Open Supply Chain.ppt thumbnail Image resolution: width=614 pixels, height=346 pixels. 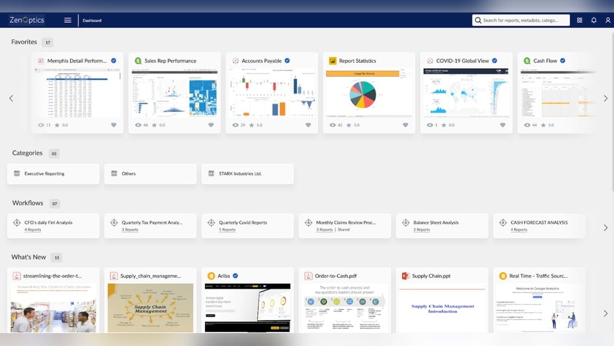tap(442, 308)
